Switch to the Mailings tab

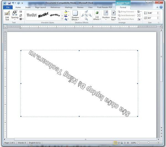point(69,7)
